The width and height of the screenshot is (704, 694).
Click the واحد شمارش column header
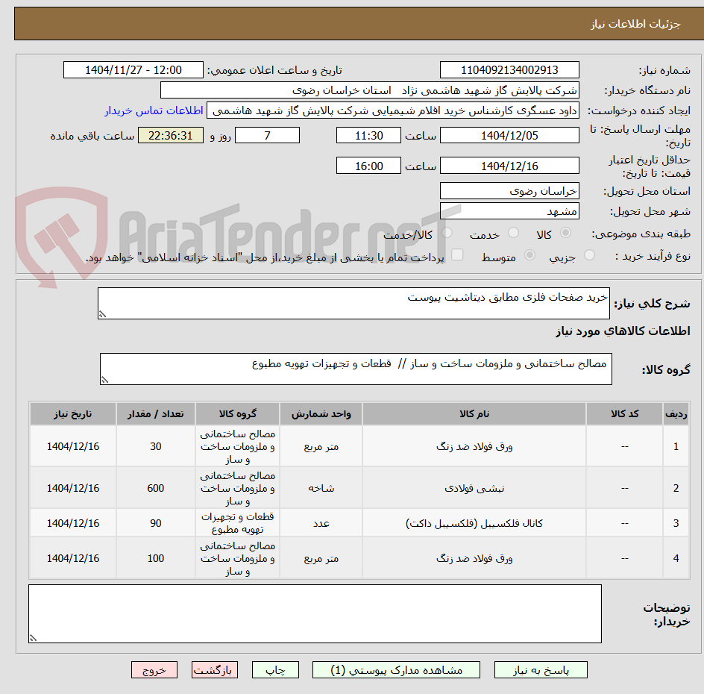321,413
